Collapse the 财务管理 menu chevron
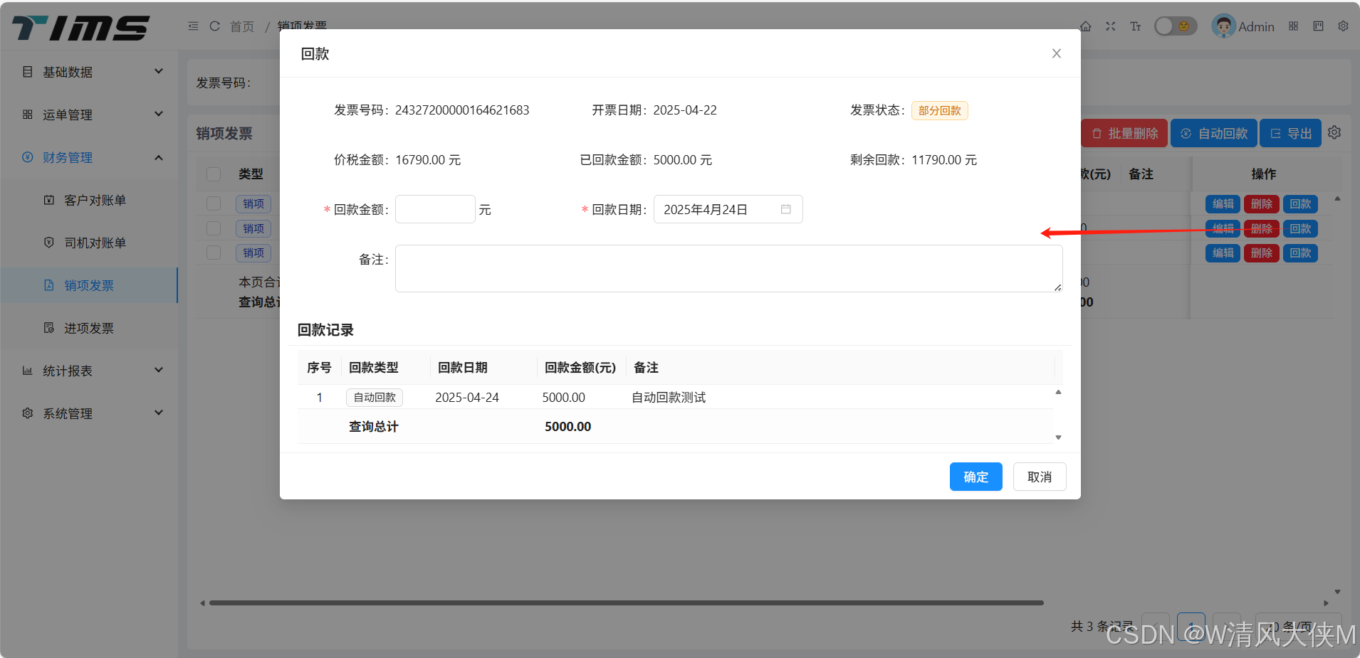The image size is (1360, 658). click(159, 157)
